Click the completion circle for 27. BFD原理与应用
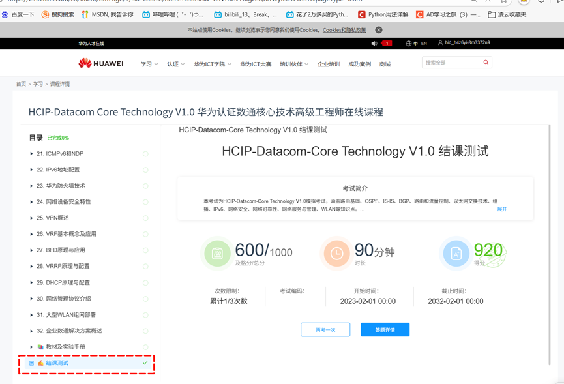564x384 pixels. tap(145, 250)
